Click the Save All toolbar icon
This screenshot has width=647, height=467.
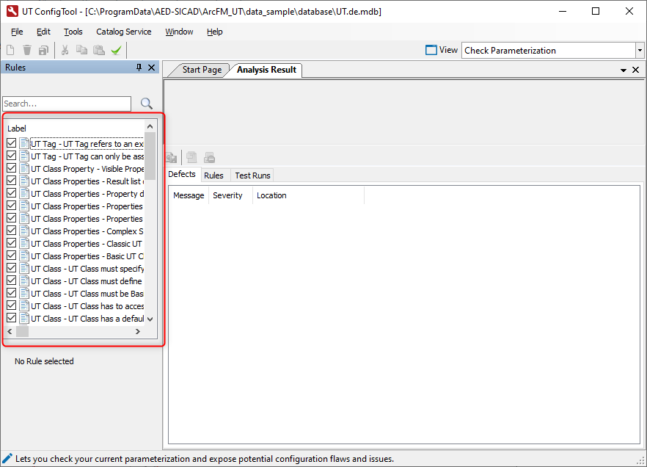(43, 51)
